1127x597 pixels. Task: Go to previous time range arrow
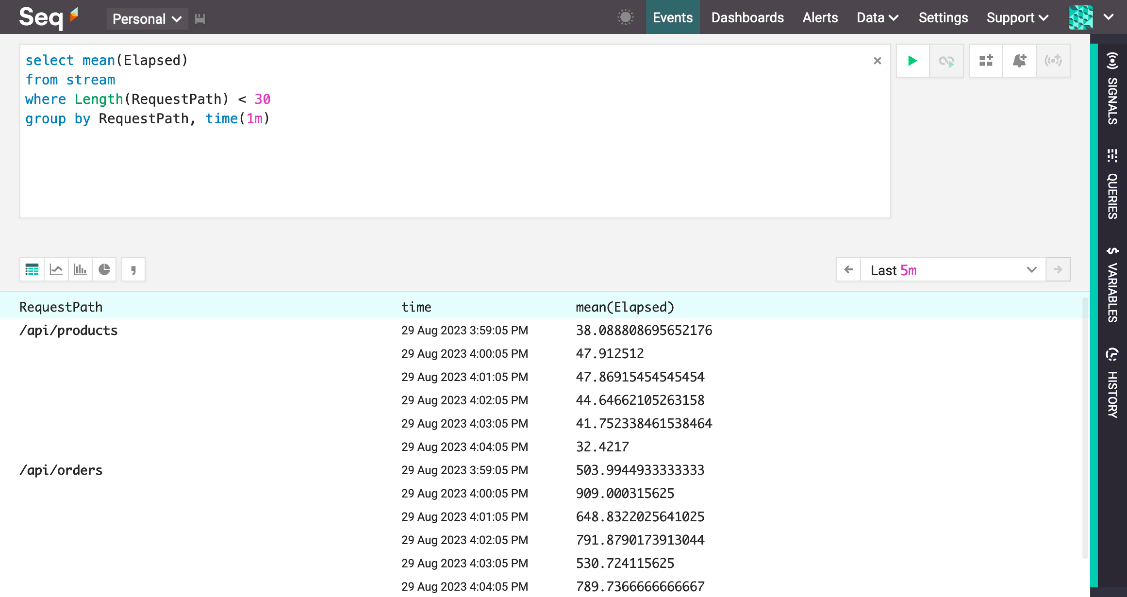coord(848,269)
